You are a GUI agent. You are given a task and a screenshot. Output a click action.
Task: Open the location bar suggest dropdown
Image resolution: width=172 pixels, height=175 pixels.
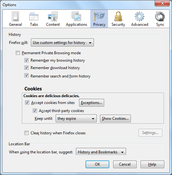[101, 152]
